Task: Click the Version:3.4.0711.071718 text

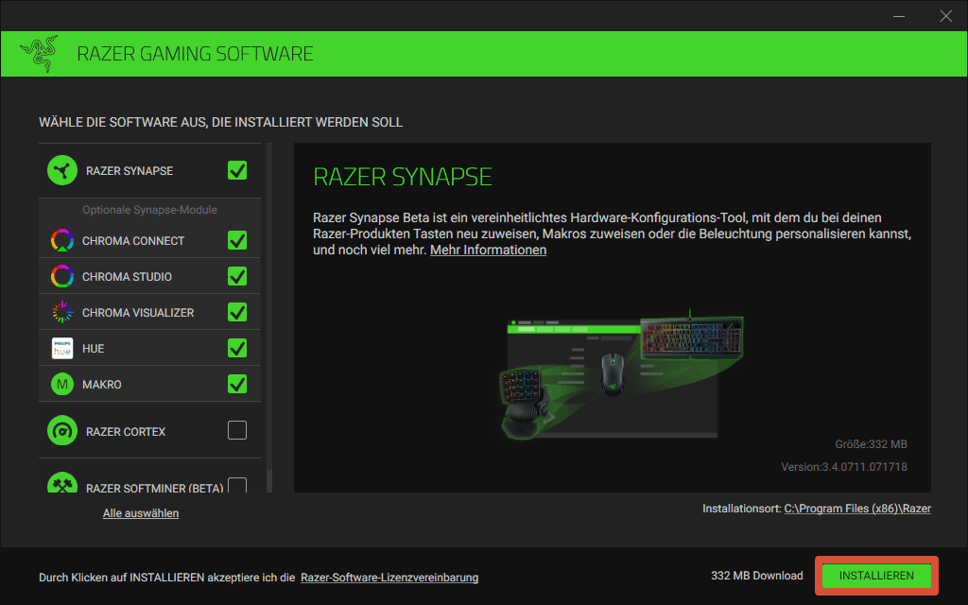Action: click(844, 467)
